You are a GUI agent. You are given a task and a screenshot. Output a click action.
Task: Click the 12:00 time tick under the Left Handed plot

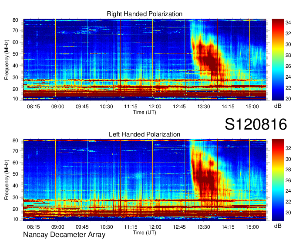point(155,227)
